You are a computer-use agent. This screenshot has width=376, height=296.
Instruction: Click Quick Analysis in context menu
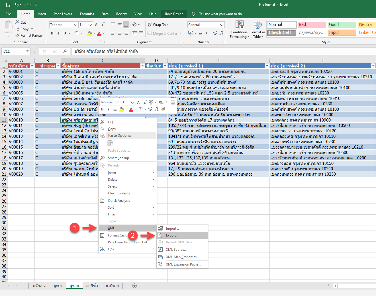coord(127,201)
